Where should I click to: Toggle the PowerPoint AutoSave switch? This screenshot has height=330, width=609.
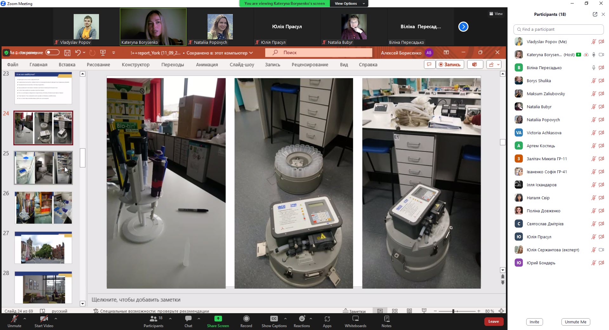pyautogui.click(x=52, y=52)
